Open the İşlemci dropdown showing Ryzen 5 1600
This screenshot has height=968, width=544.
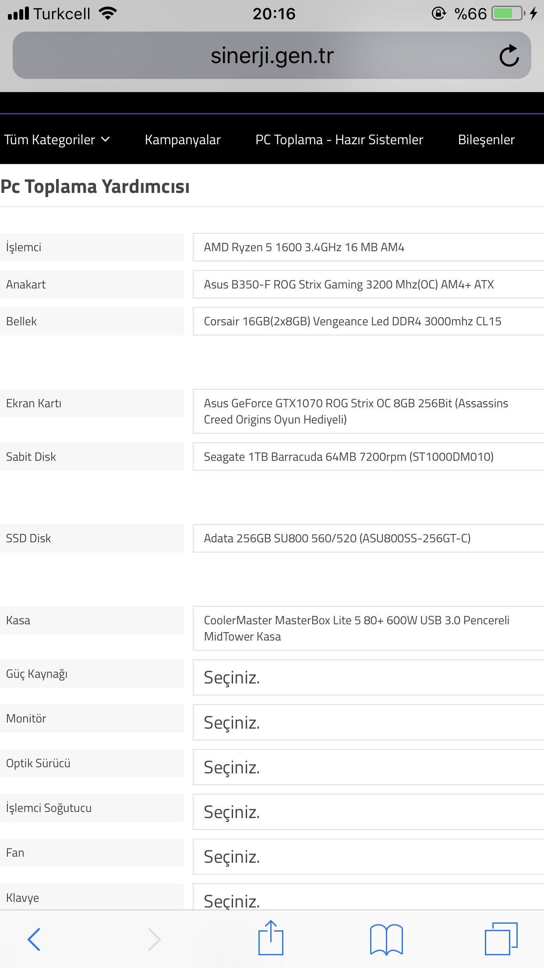[368, 247]
